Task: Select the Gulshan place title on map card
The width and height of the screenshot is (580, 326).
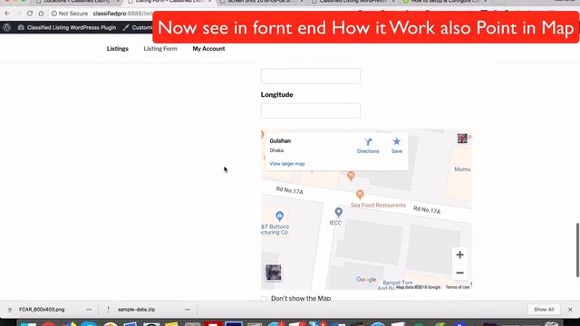Action: click(280, 141)
